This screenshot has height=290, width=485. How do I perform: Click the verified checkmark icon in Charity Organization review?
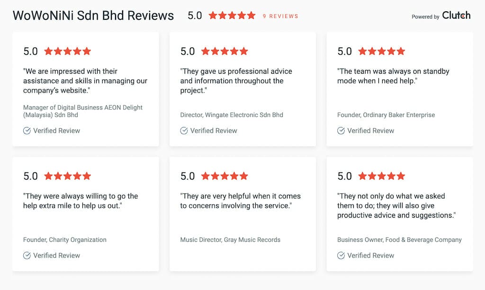(x=27, y=256)
